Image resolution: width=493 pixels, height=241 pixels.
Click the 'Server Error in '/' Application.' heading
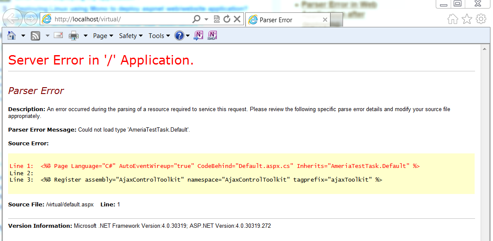point(101,60)
